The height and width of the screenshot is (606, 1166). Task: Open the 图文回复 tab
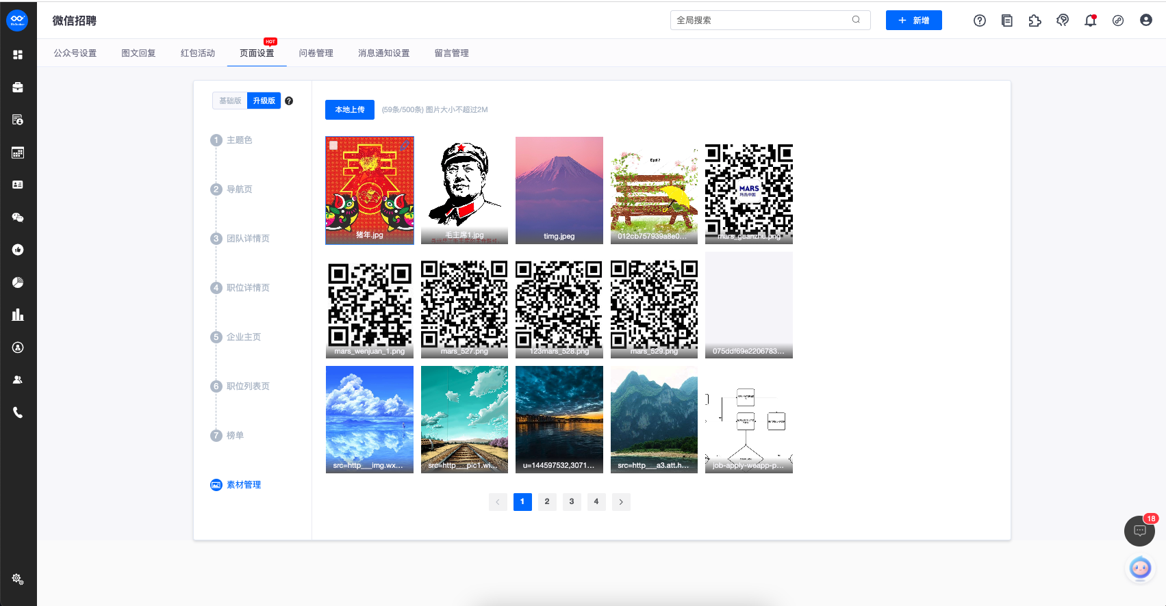pos(138,53)
